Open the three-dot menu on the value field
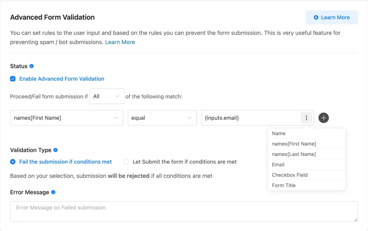 click(307, 118)
